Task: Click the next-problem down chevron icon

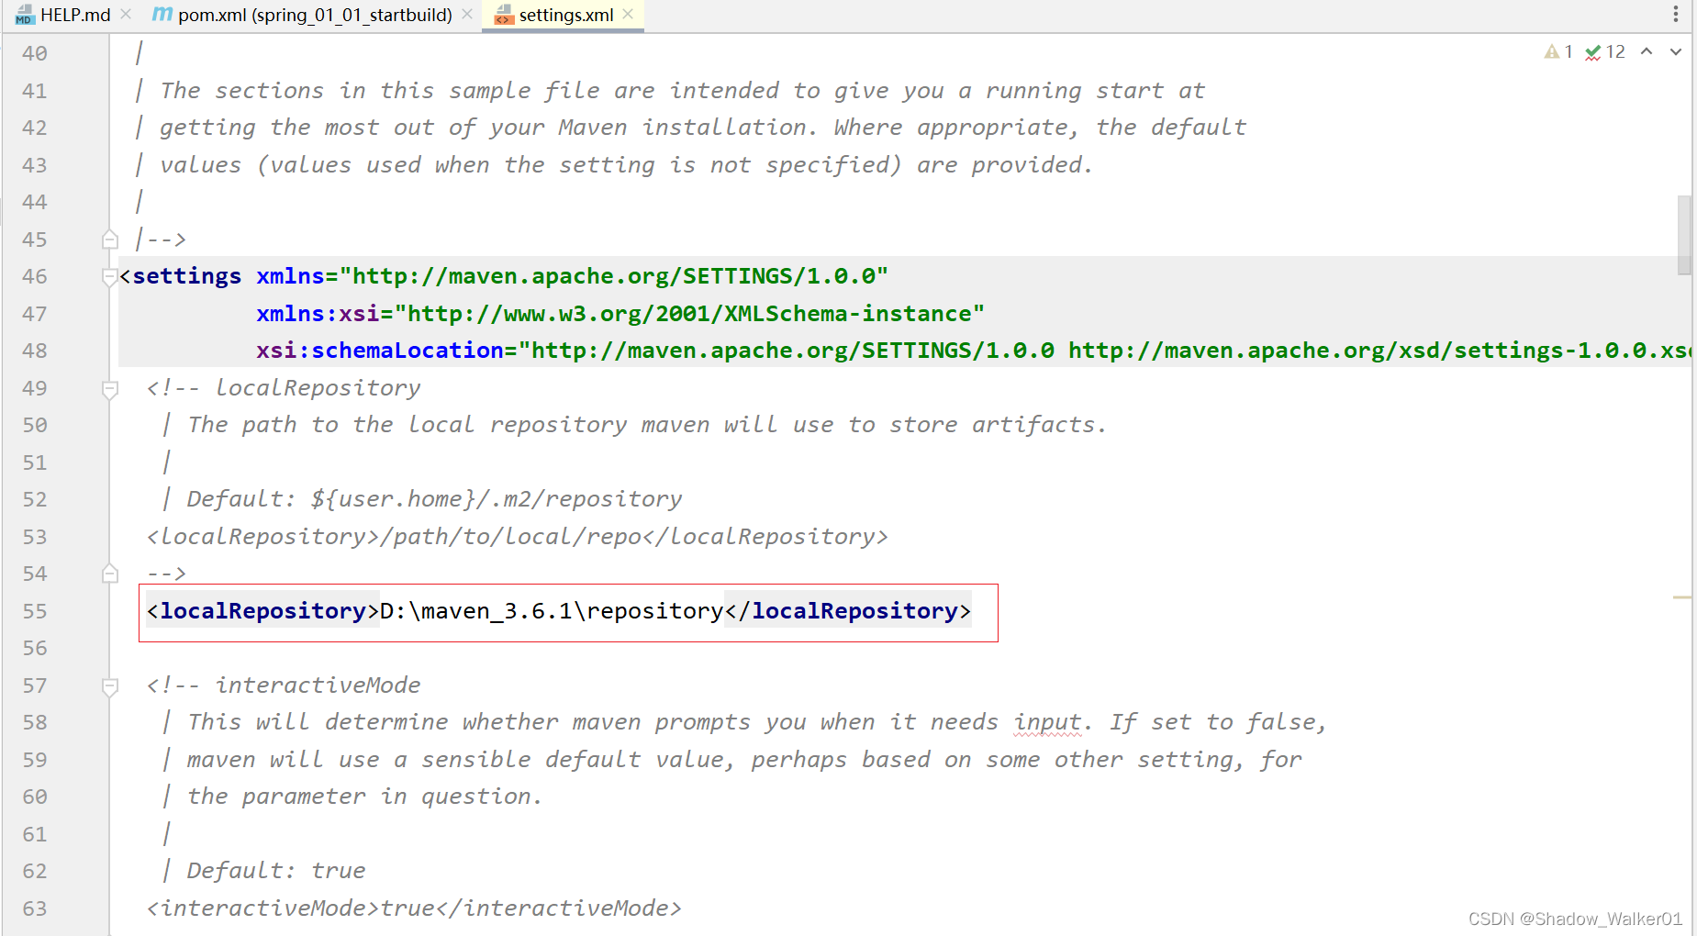Action: [1677, 51]
